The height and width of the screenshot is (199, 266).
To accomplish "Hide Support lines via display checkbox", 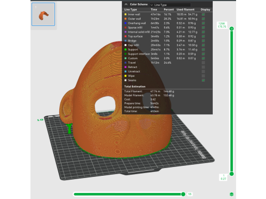I will [203, 50].
